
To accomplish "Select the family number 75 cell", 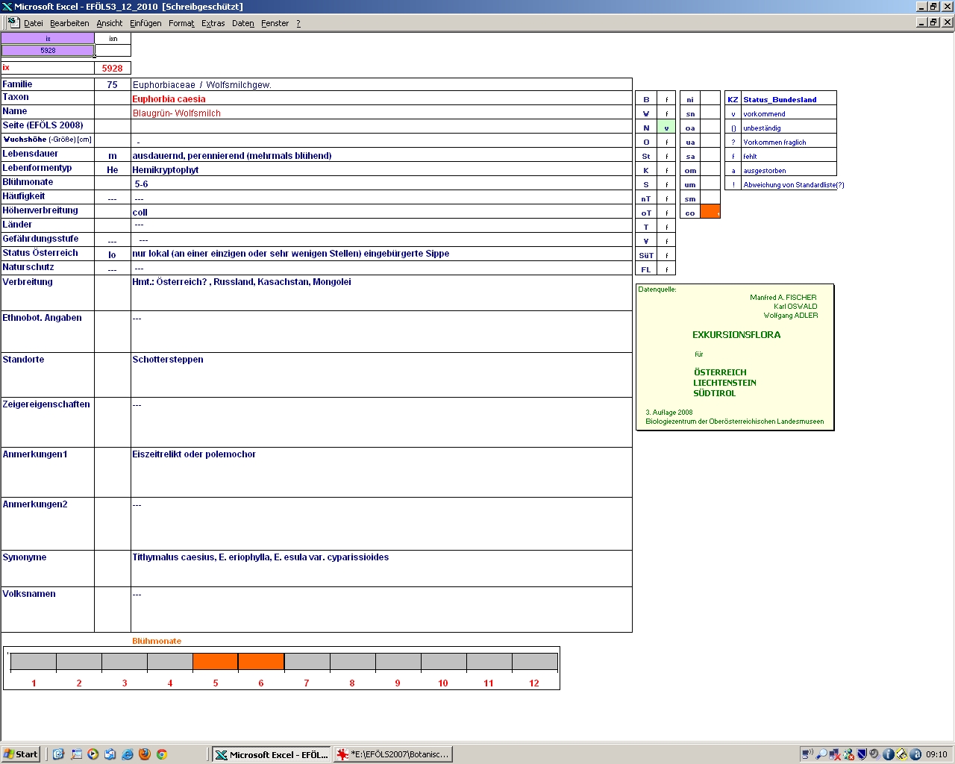I will click(113, 84).
